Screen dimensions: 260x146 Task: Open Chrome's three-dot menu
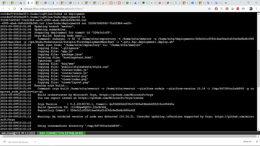point(256,9)
